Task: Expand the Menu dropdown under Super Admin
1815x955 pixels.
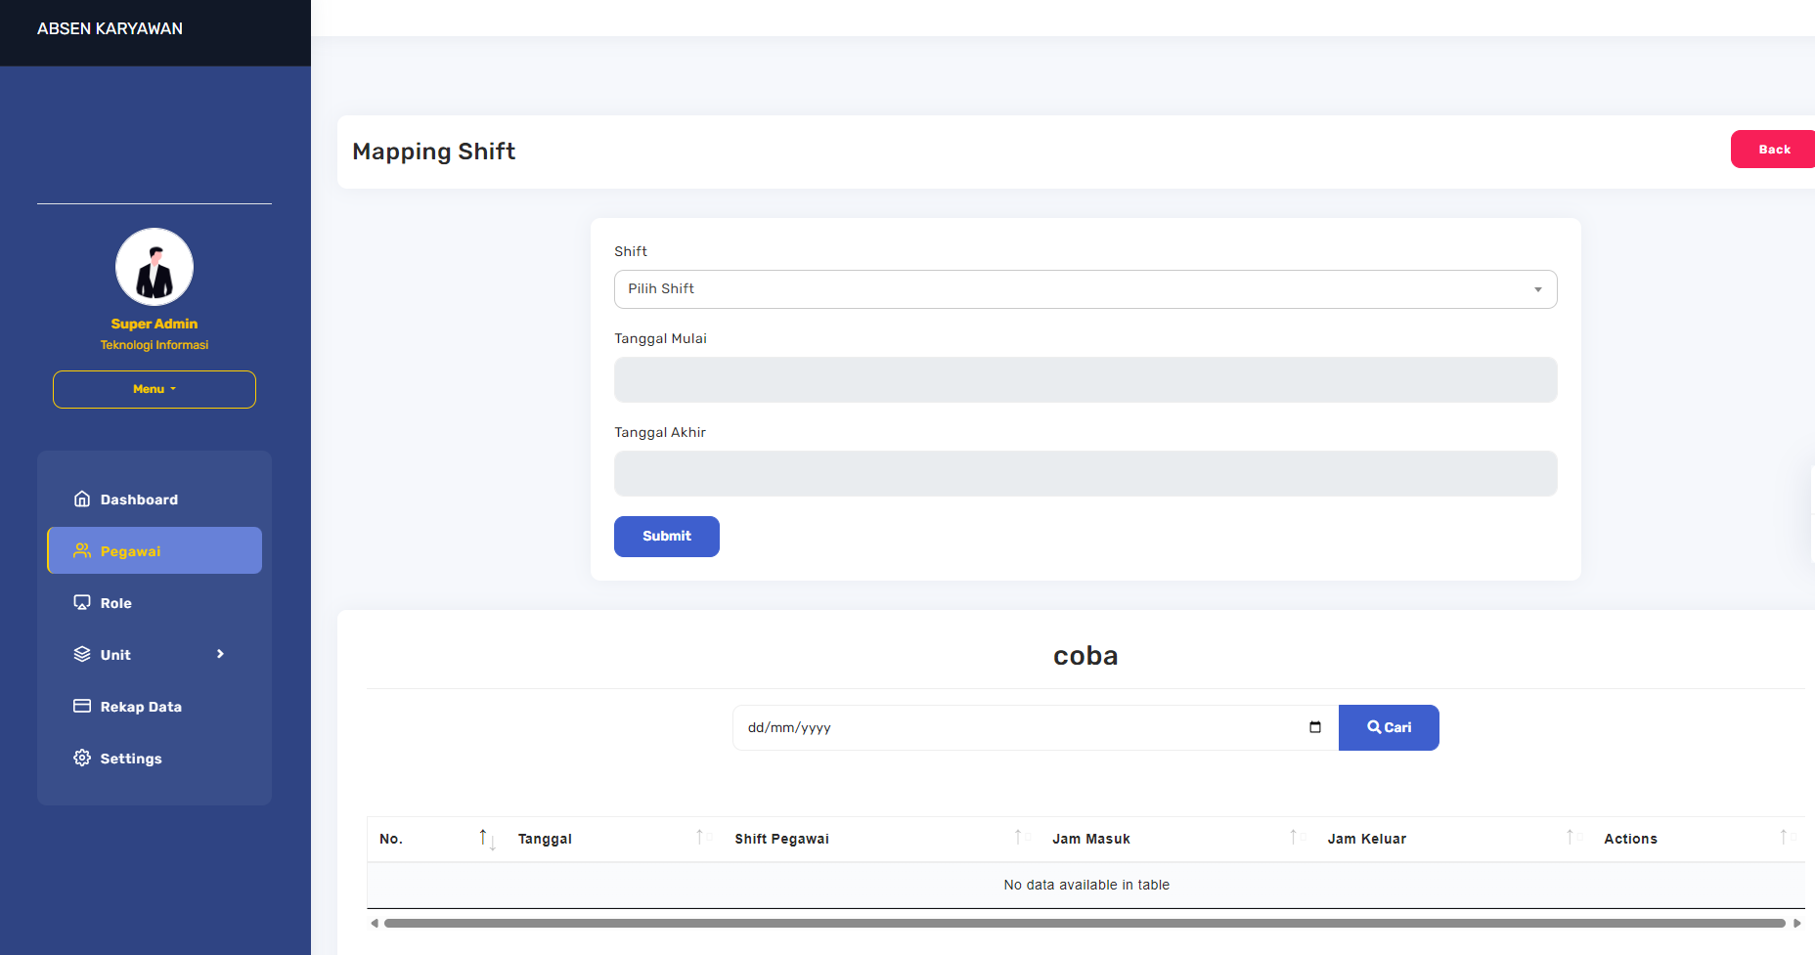Action: pos(155,389)
